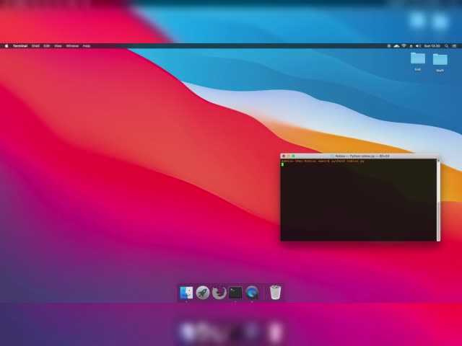This screenshot has width=462, height=346.
Task: Select the left desktop folder
Action: (x=418, y=58)
